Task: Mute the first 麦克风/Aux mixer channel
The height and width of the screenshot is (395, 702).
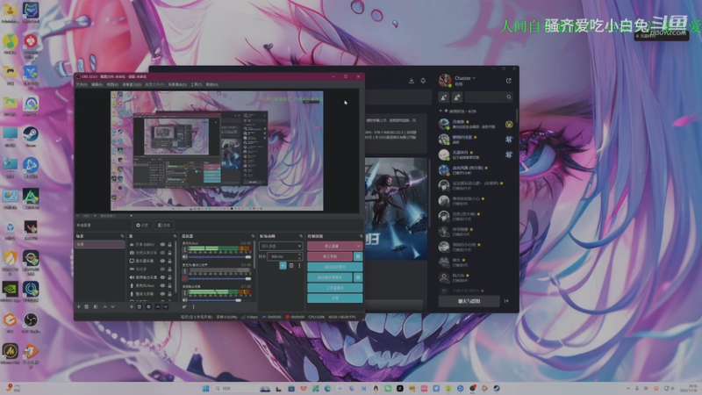Action: coord(184,257)
